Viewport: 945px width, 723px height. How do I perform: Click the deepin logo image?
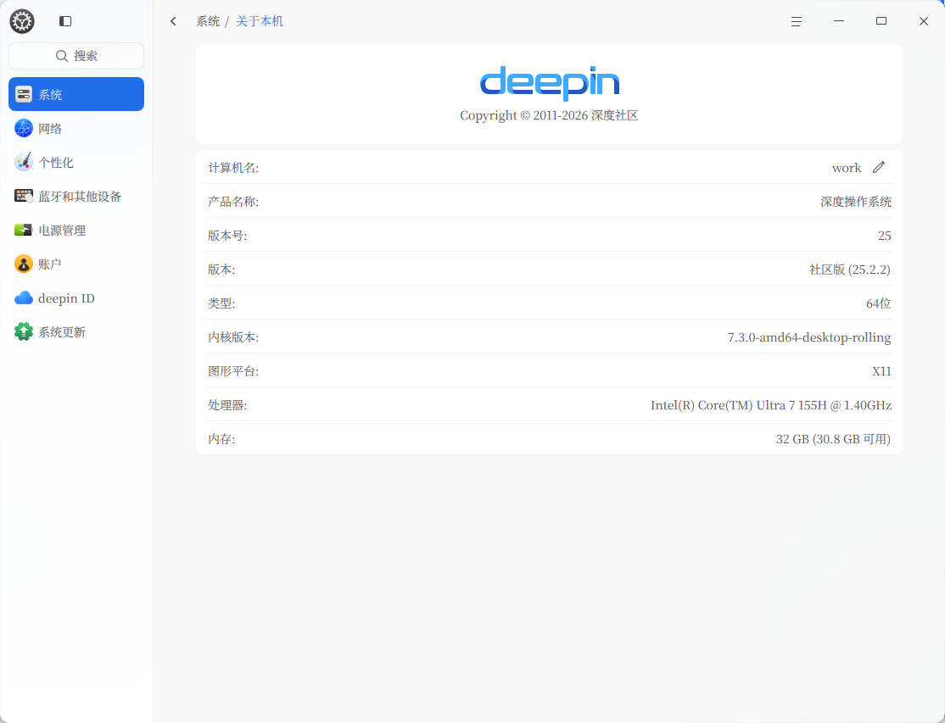[549, 83]
